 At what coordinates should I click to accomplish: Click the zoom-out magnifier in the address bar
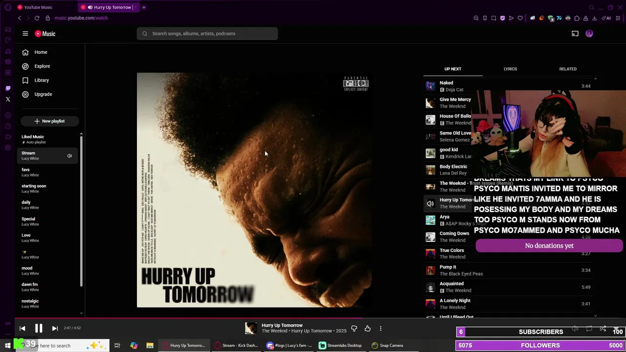(476, 18)
